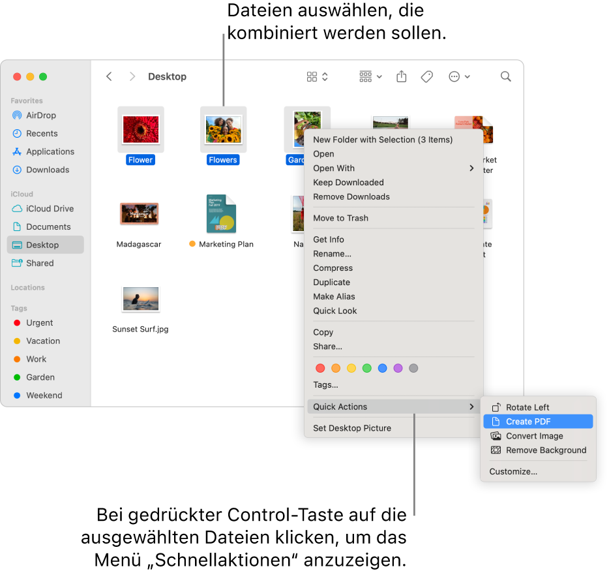The height and width of the screenshot is (573, 609).
Task: Filter by the Urgent tag
Action: (46, 322)
